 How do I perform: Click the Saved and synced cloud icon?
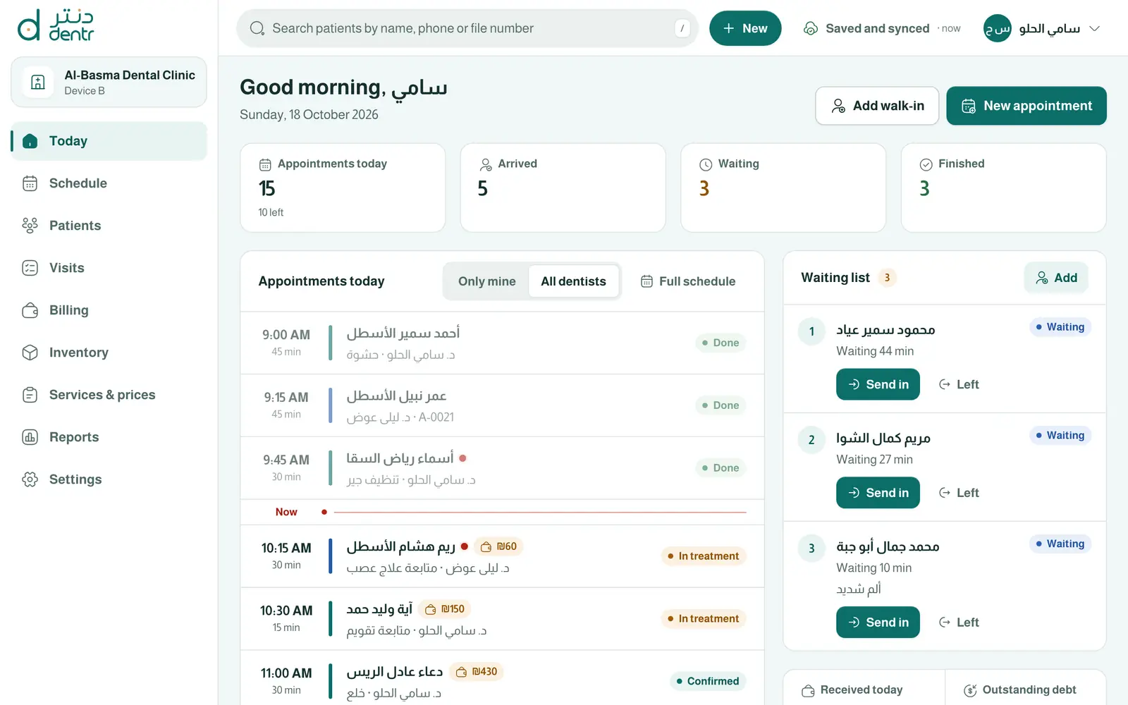(811, 28)
